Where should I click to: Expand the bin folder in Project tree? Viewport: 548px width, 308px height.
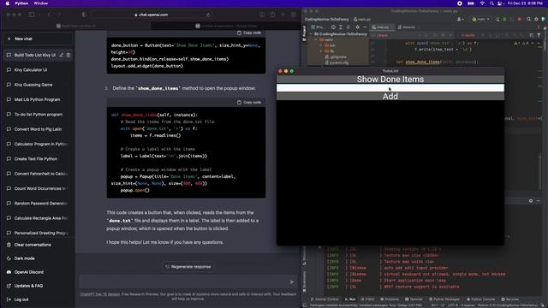click(x=321, y=45)
